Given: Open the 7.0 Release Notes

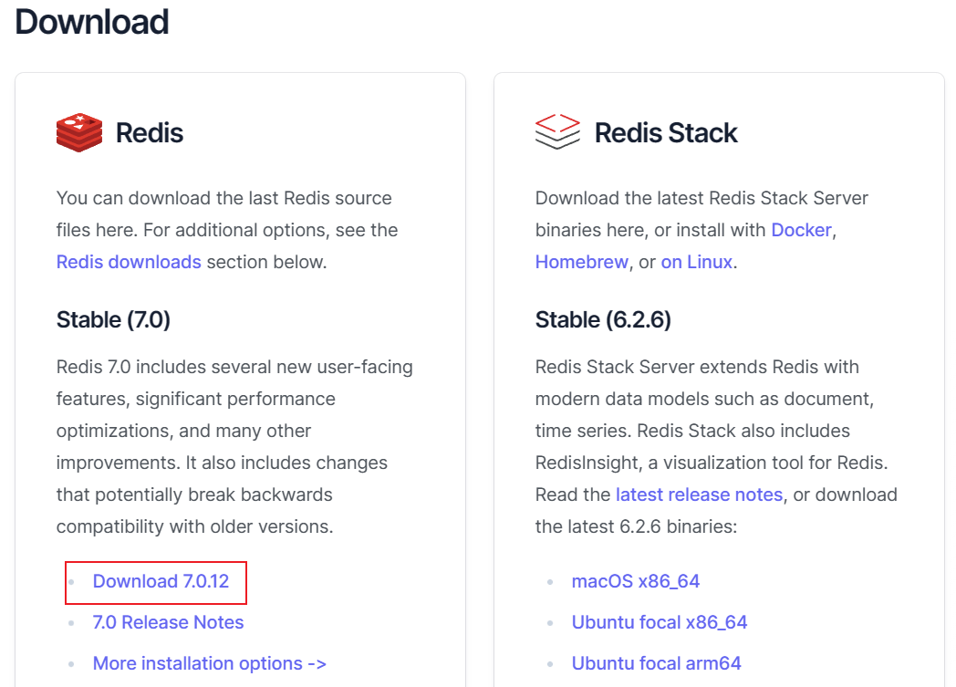Looking at the screenshot, I should click(168, 622).
